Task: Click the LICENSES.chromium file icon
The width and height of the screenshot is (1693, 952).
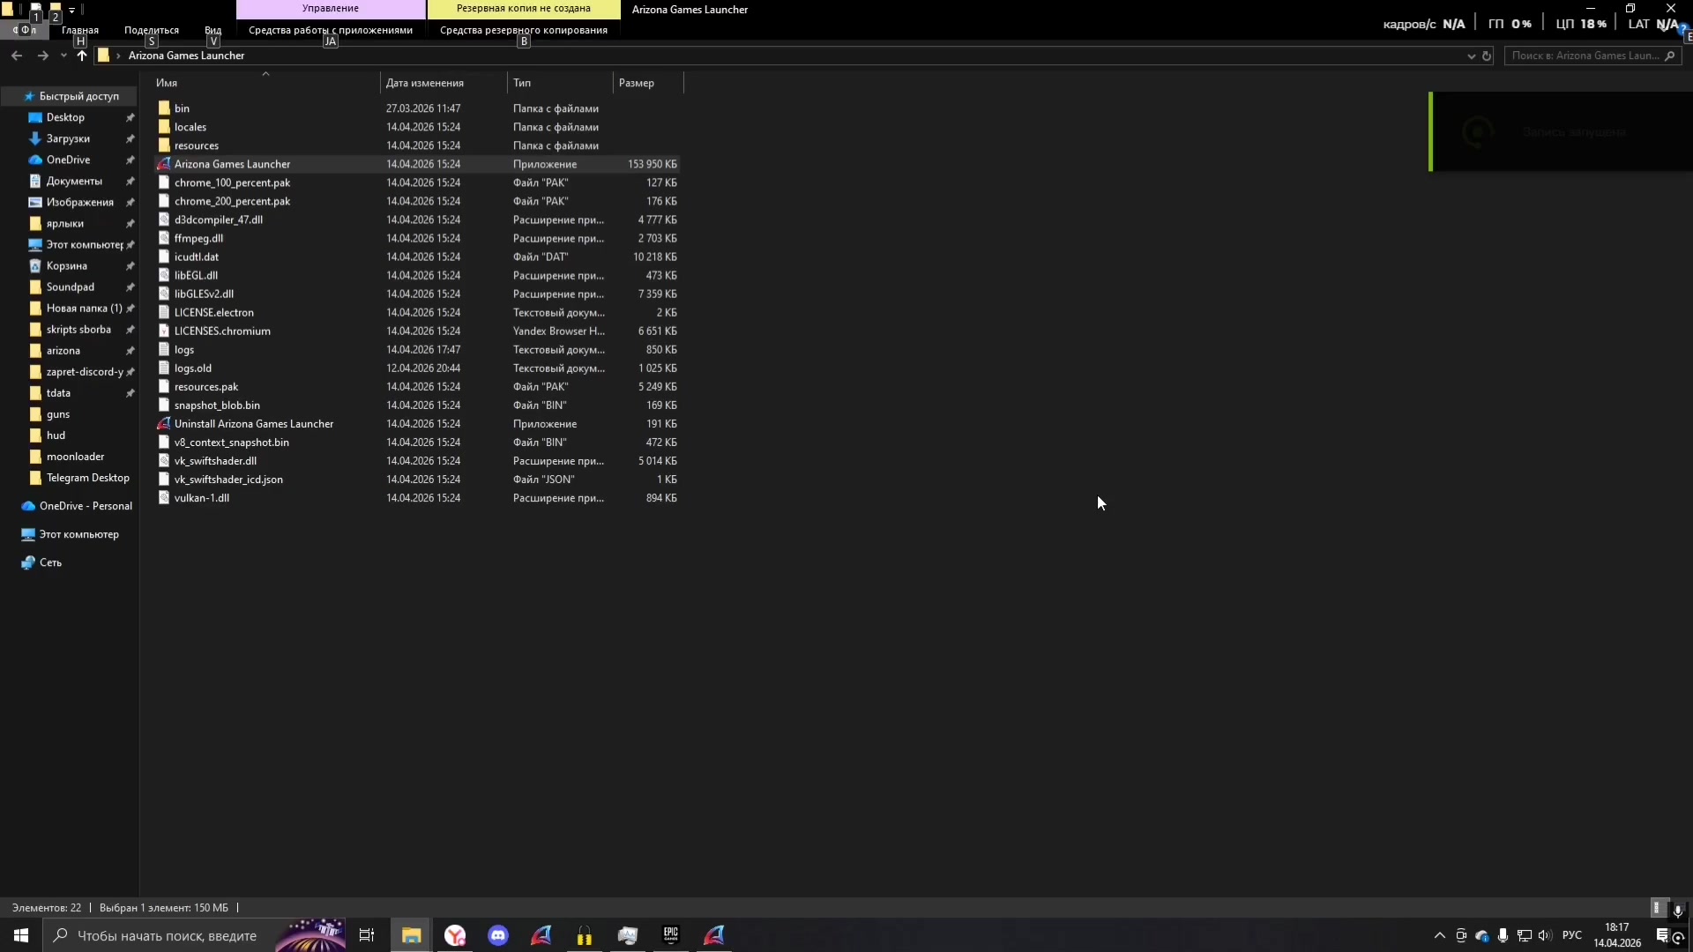Action: (164, 331)
